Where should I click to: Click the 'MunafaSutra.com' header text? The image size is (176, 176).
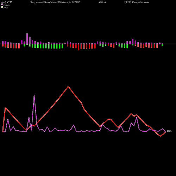click(140, 2)
